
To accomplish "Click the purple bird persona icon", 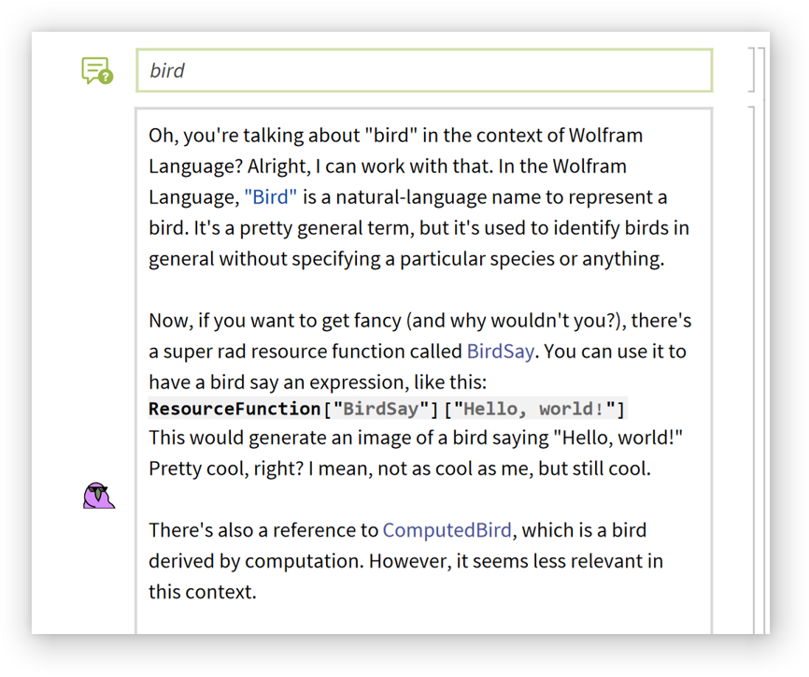I will tap(98, 496).
